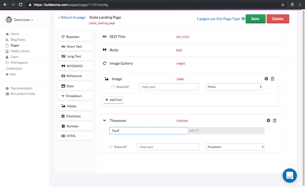Open Media type dropdown for Image field
Screen dimensions: 305x187
tap(234, 87)
